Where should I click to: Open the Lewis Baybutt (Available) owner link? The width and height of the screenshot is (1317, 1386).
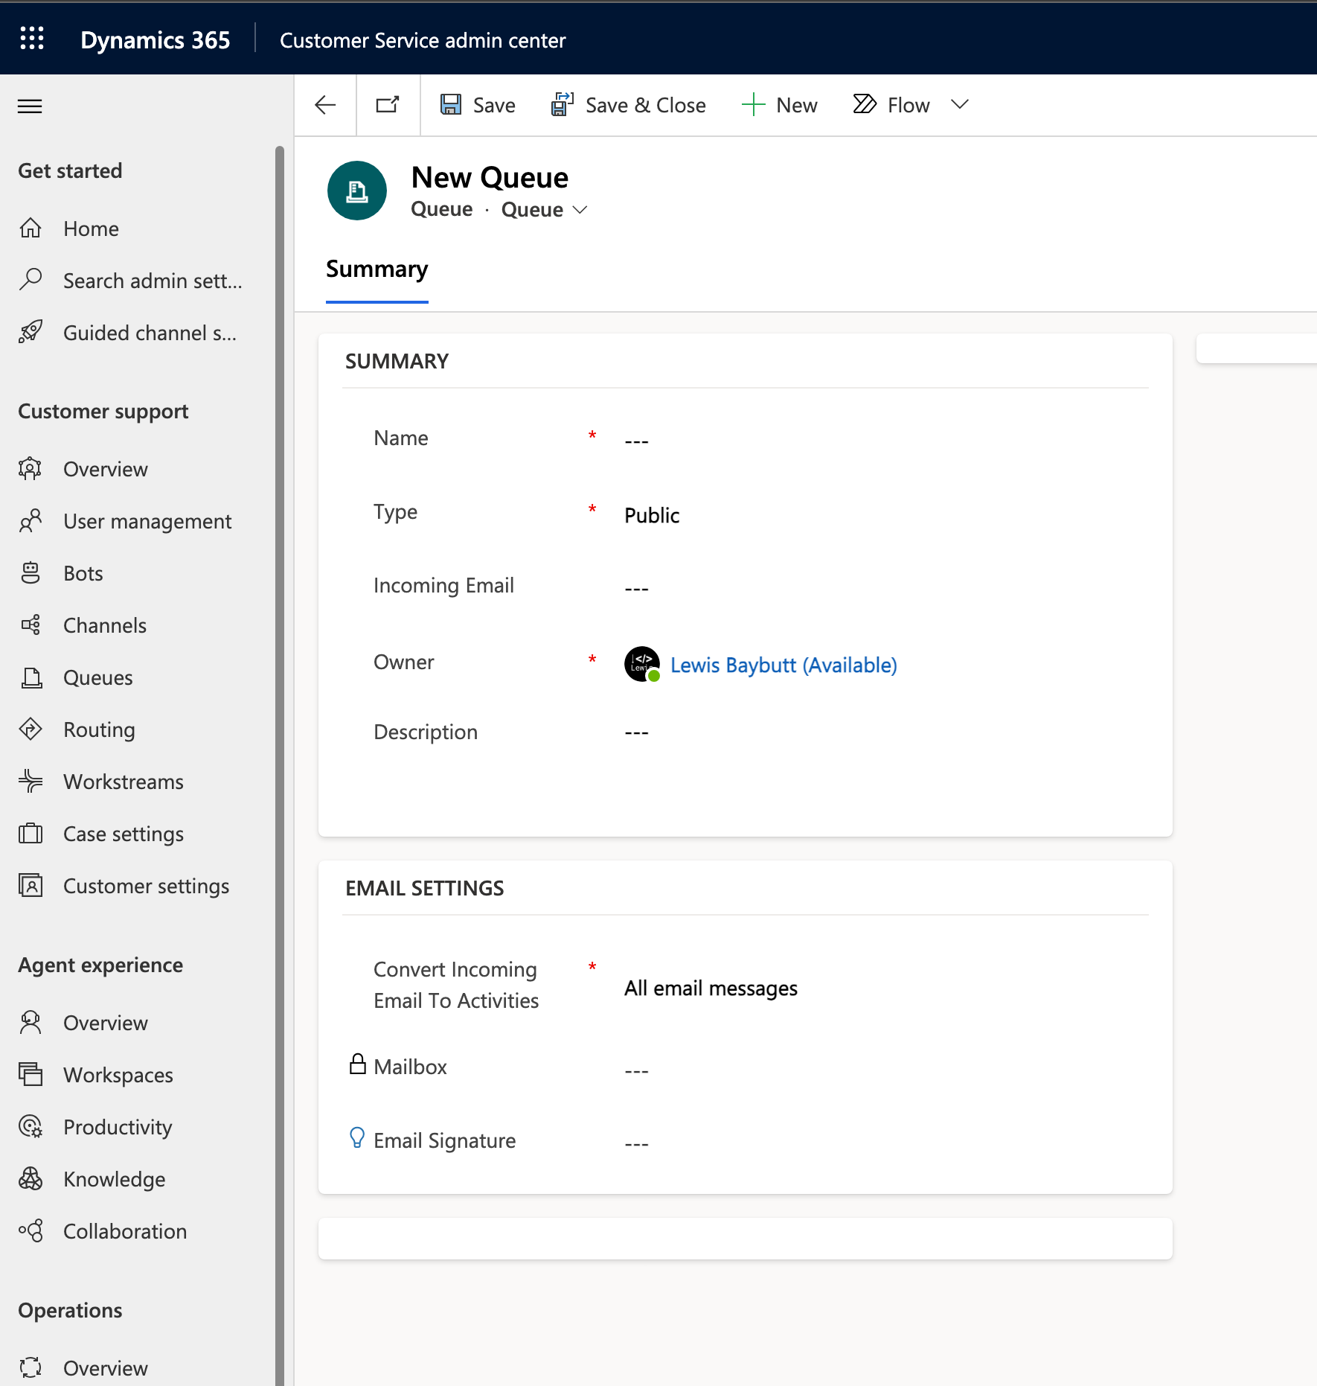784,665
